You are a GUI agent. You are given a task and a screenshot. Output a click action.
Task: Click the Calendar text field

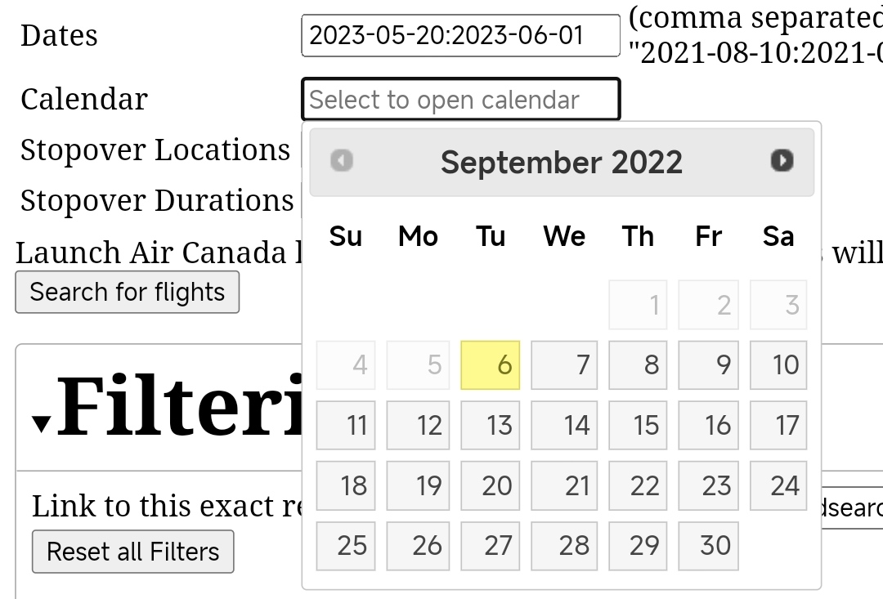(x=460, y=100)
